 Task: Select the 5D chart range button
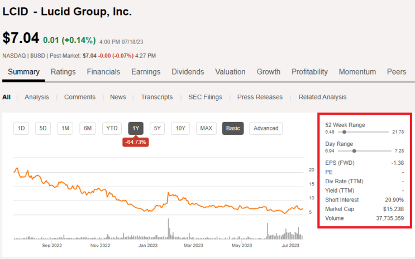click(43, 128)
